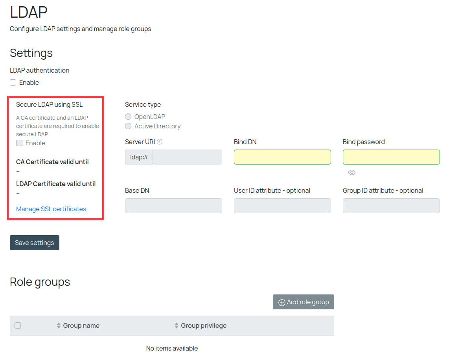Focus the Server URI input field

[x=187, y=157]
